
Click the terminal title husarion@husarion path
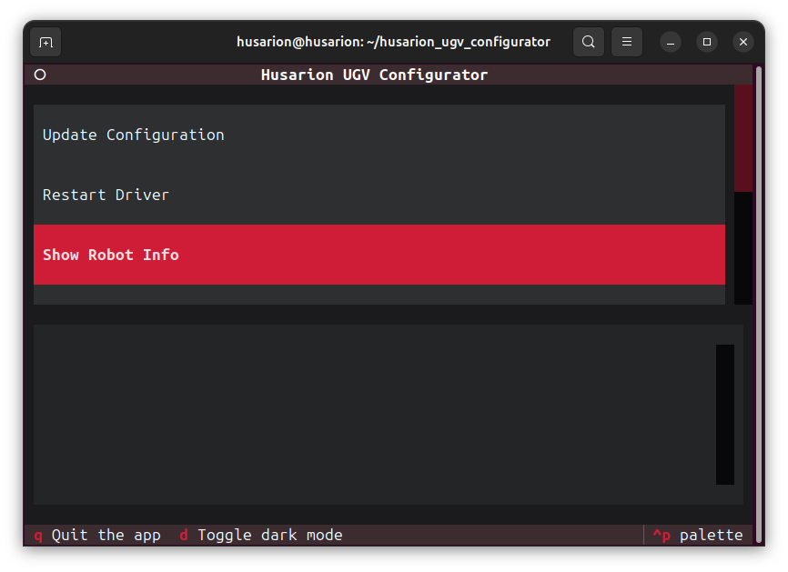[393, 42]
